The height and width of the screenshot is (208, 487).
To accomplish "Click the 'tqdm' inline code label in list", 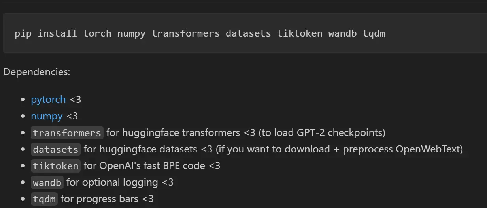I will tap(44, 199).
